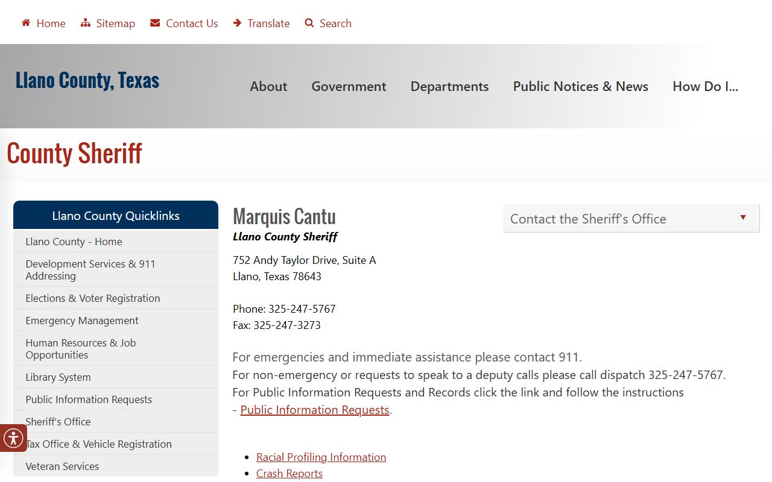
Task: Open the Sitemap text link
Action: click(115, 23)
